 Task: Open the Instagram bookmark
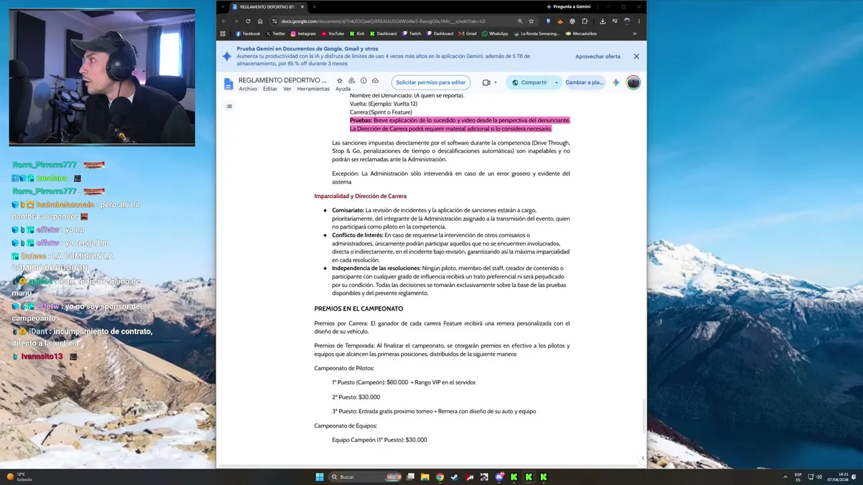pyautogui.click(x=303, y=34)
